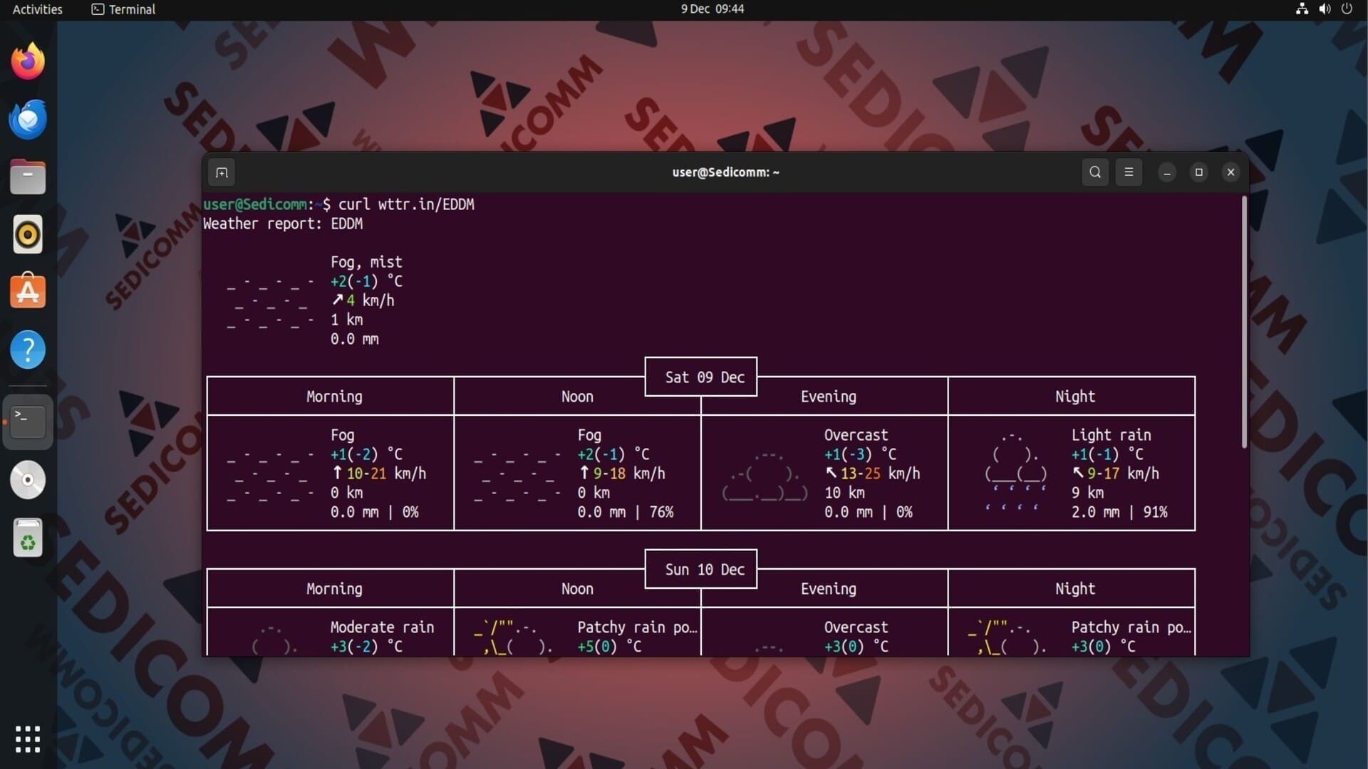
Task: Open the Files manager in the dock
Action: point(28,177)
